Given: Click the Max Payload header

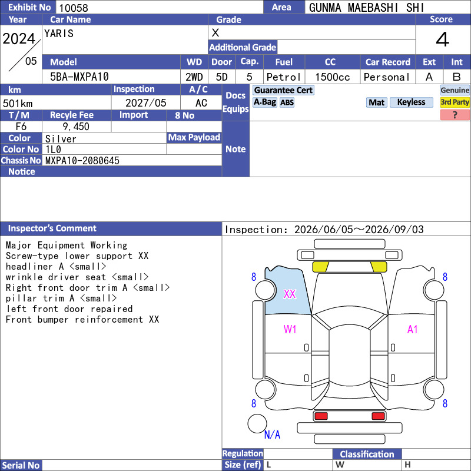Looking at the screenshot, I should pyautogui.click(x=194, y=137).
